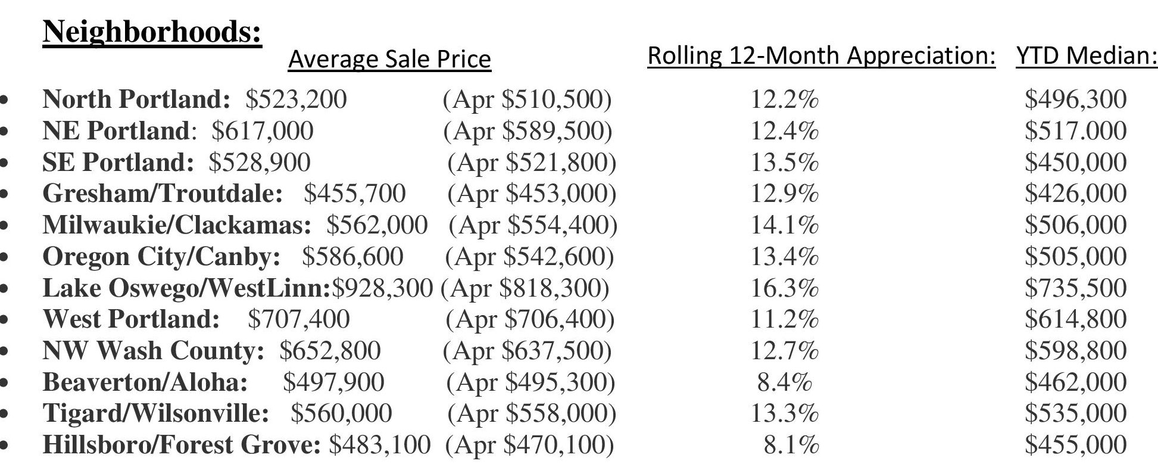Click Beaverton/Aloha appreciation 8.4%
This screenshot has width=1158, height=470.
(785, 382)
